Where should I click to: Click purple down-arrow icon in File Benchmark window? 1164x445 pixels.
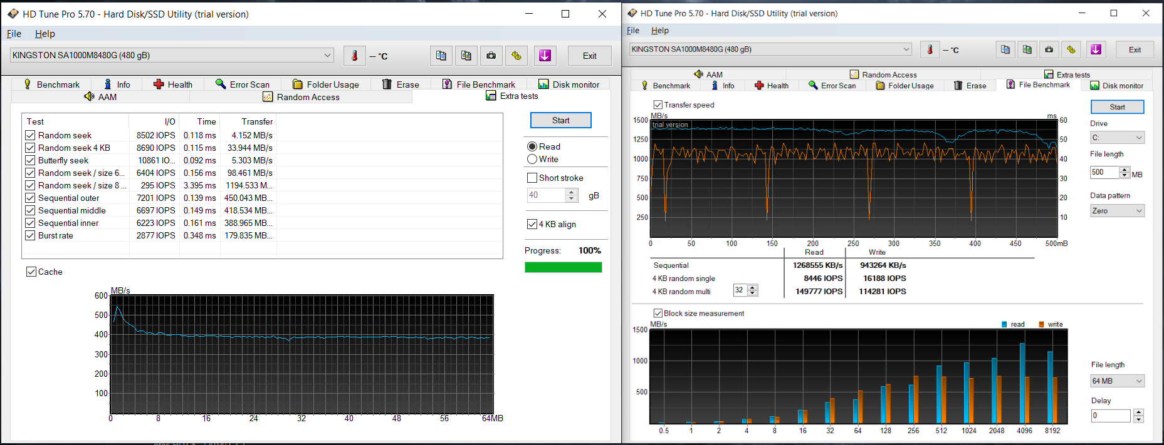click(1096, 49)
